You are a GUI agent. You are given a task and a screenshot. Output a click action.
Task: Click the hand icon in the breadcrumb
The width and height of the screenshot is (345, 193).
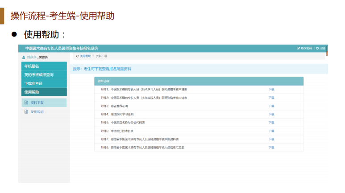click(77, 56)
